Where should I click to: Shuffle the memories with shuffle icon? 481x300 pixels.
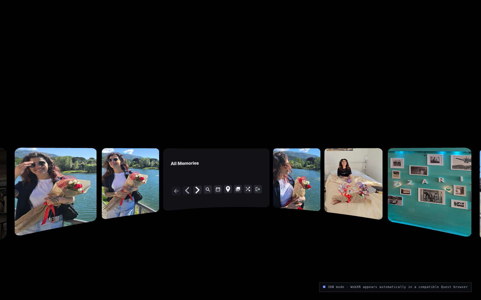tap(248, 189)
